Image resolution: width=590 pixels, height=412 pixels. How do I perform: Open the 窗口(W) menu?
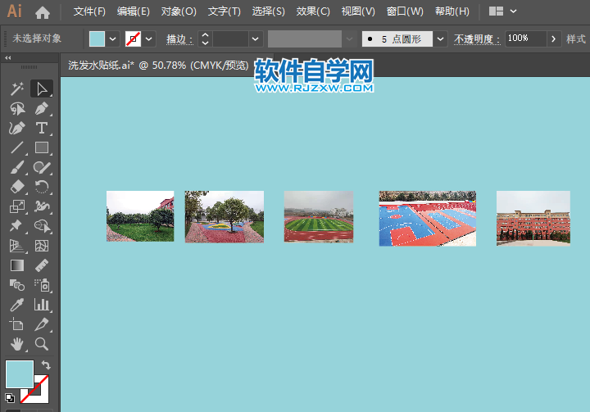point(405,11)
